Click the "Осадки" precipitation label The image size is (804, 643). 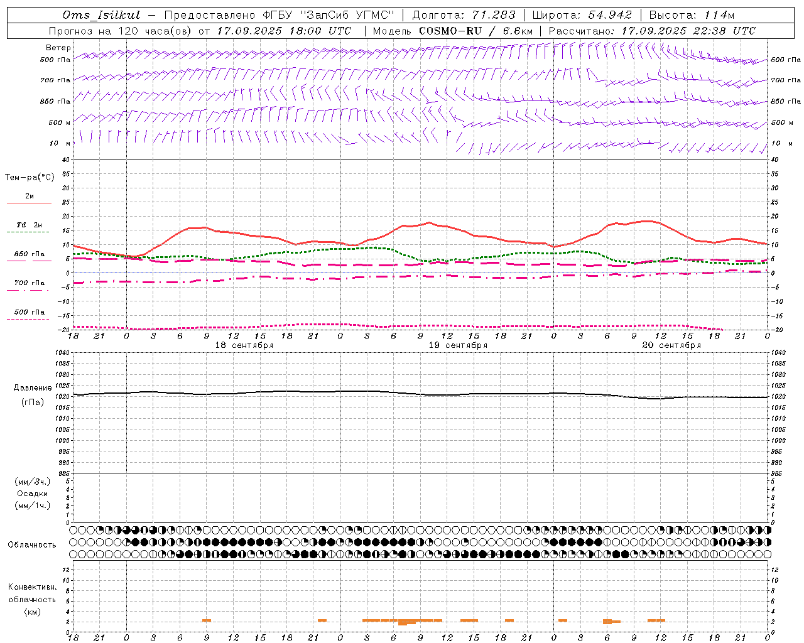click(33, 494)
